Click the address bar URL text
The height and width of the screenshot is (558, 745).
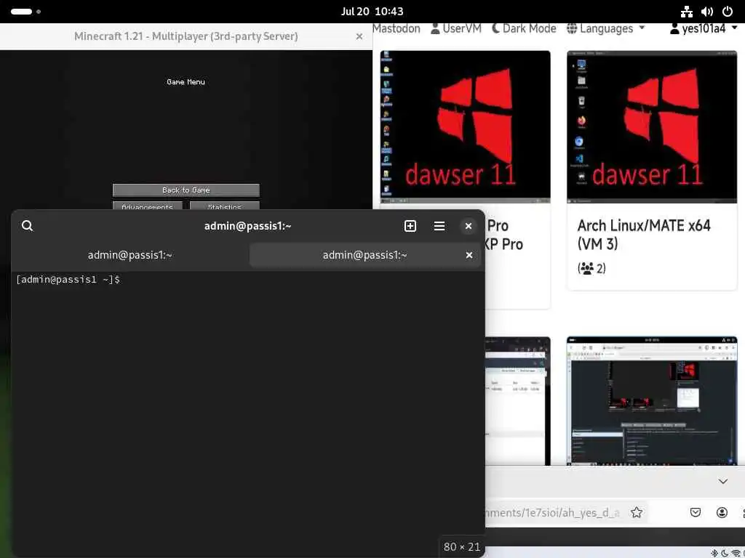point(552,512)
